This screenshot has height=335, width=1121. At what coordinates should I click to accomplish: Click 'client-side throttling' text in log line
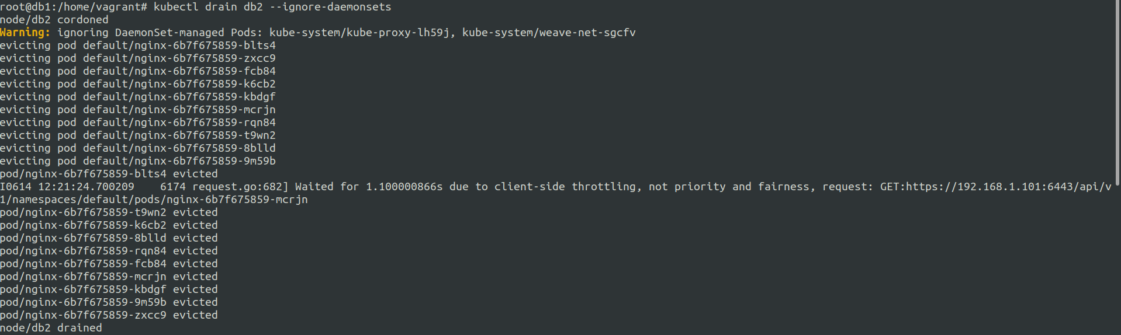[x=565, y=187]
